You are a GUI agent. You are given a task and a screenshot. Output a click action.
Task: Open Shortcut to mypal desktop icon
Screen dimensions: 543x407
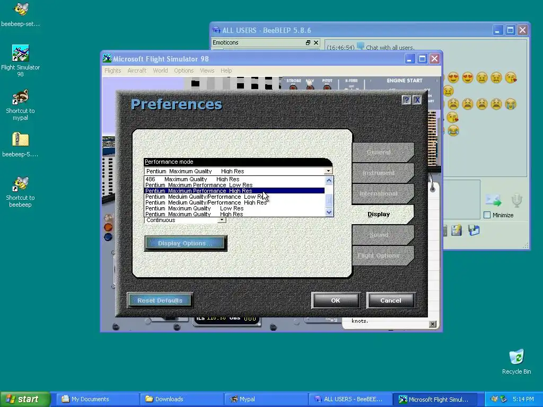point(21,105)
